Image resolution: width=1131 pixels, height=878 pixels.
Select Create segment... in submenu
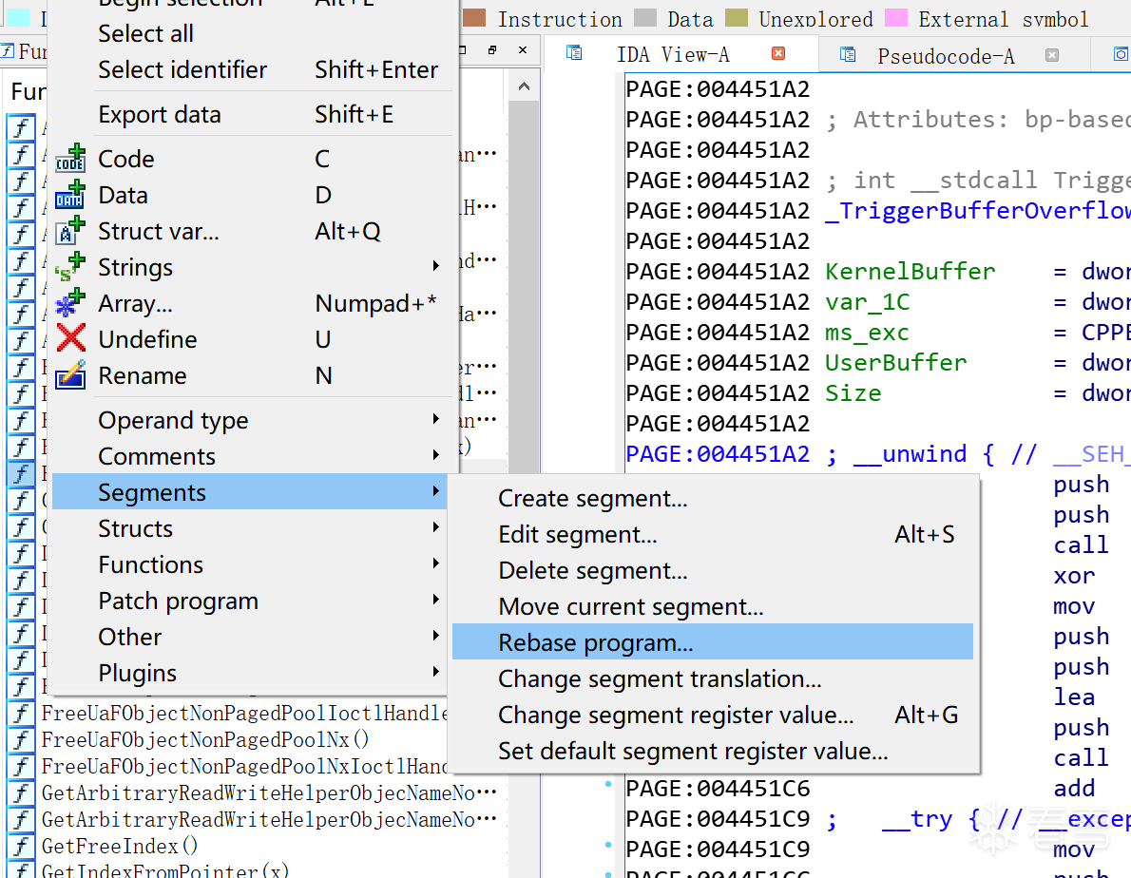click(x=713, y=498)
